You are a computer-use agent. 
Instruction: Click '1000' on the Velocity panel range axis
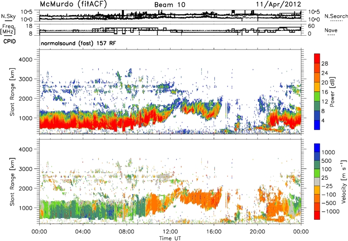(25, 208)
